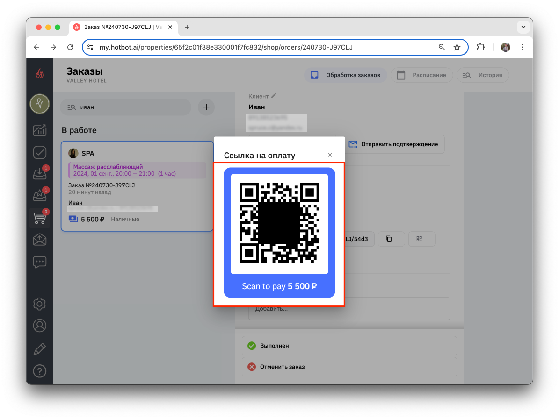Viewport: 559px width, 419px height.
Task: Click the payment link ending LJ/54d3
Action: pos(359,239)
